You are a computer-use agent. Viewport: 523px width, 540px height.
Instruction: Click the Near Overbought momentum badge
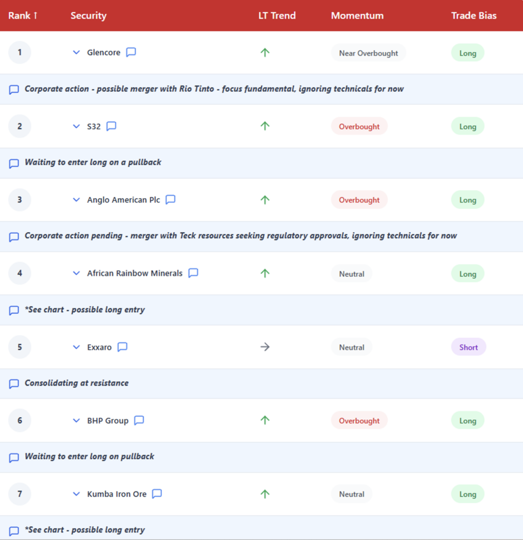pos(368,53)
